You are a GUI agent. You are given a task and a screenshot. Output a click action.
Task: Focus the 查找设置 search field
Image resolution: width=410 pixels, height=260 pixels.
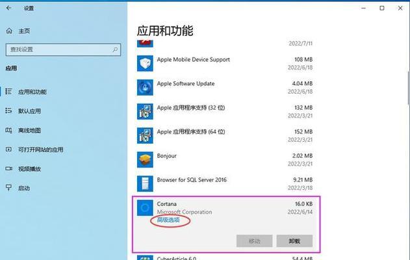point(63,49)
